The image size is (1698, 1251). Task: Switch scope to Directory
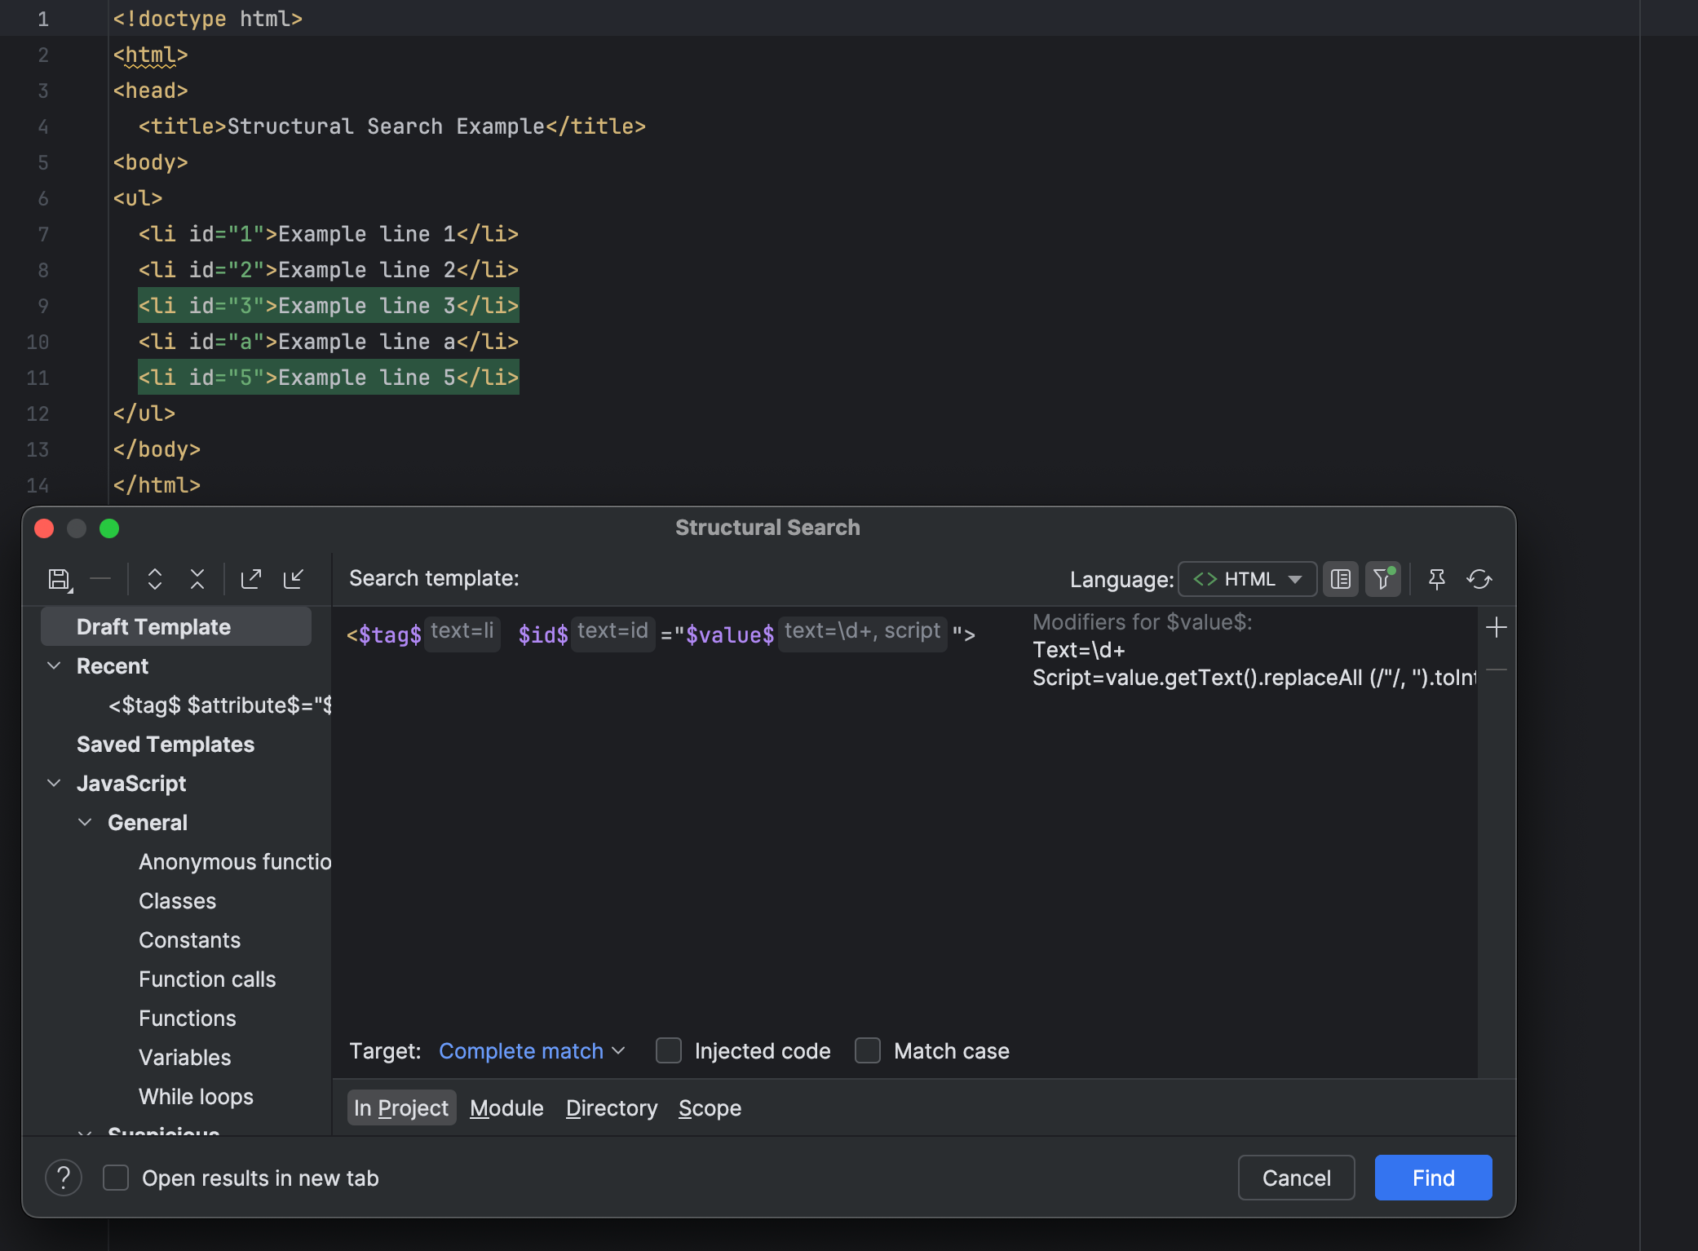611,1107
